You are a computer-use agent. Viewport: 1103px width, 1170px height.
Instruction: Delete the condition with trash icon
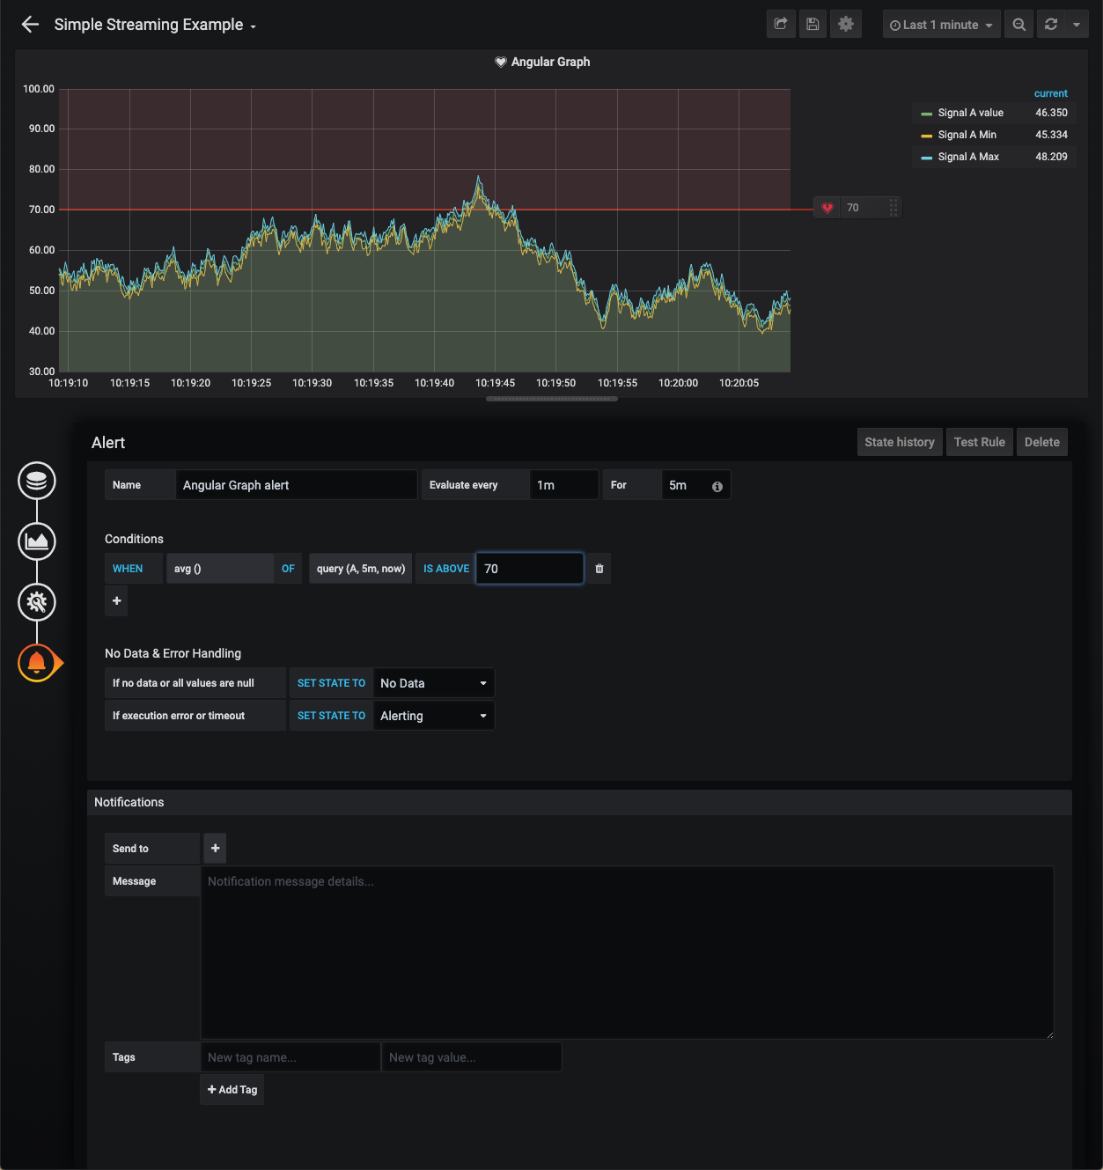coord(599,569)
